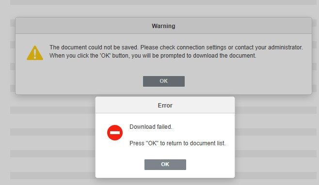Select "The document could not be saved." sentence
This screenshot has height=185, width=319.
(x=94, y=47)
